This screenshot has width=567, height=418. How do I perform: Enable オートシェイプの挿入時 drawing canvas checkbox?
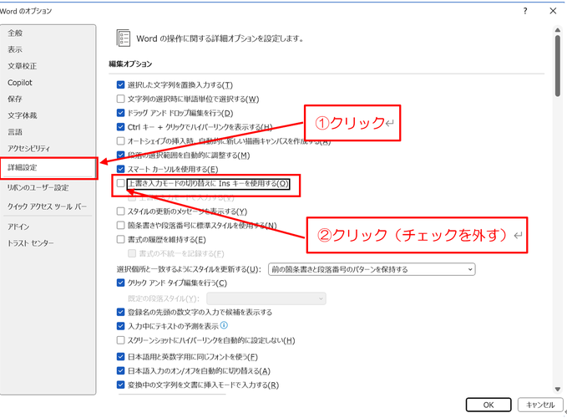click(x=121, y=140)
